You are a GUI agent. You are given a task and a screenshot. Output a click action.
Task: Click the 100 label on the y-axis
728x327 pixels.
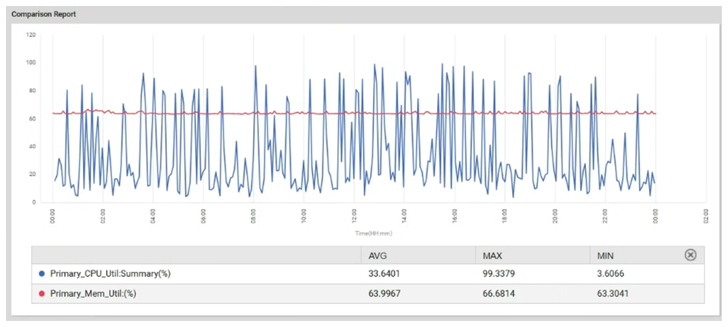[31, 62]
